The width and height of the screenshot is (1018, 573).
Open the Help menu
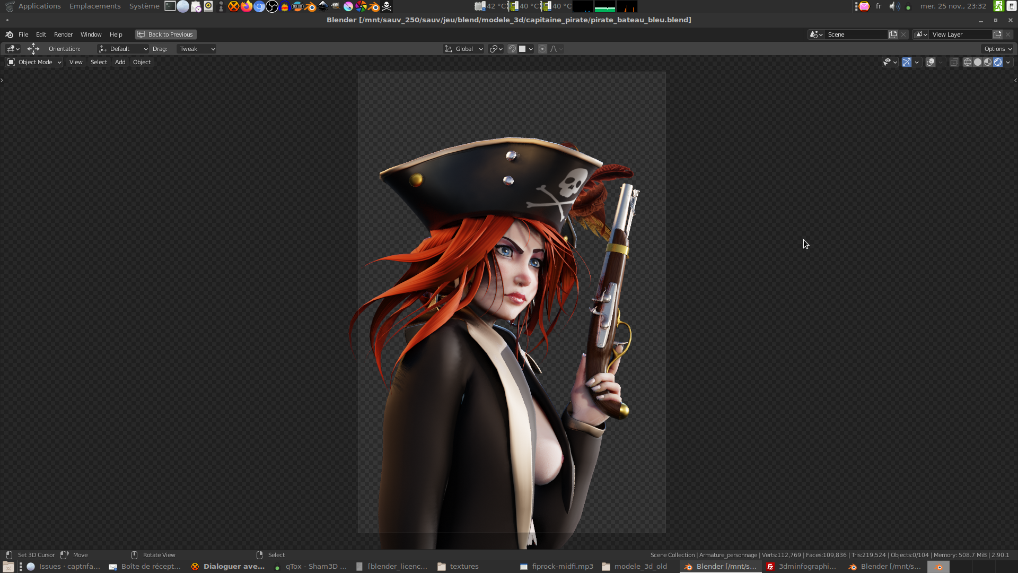click(x=116, y=34)
